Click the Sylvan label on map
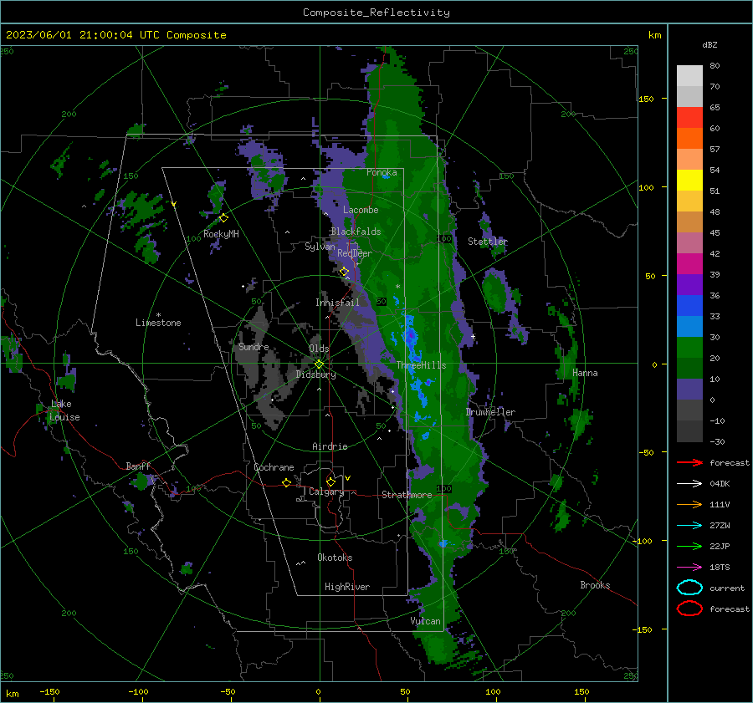Viewport: 753px width, 703px height. 320,247
